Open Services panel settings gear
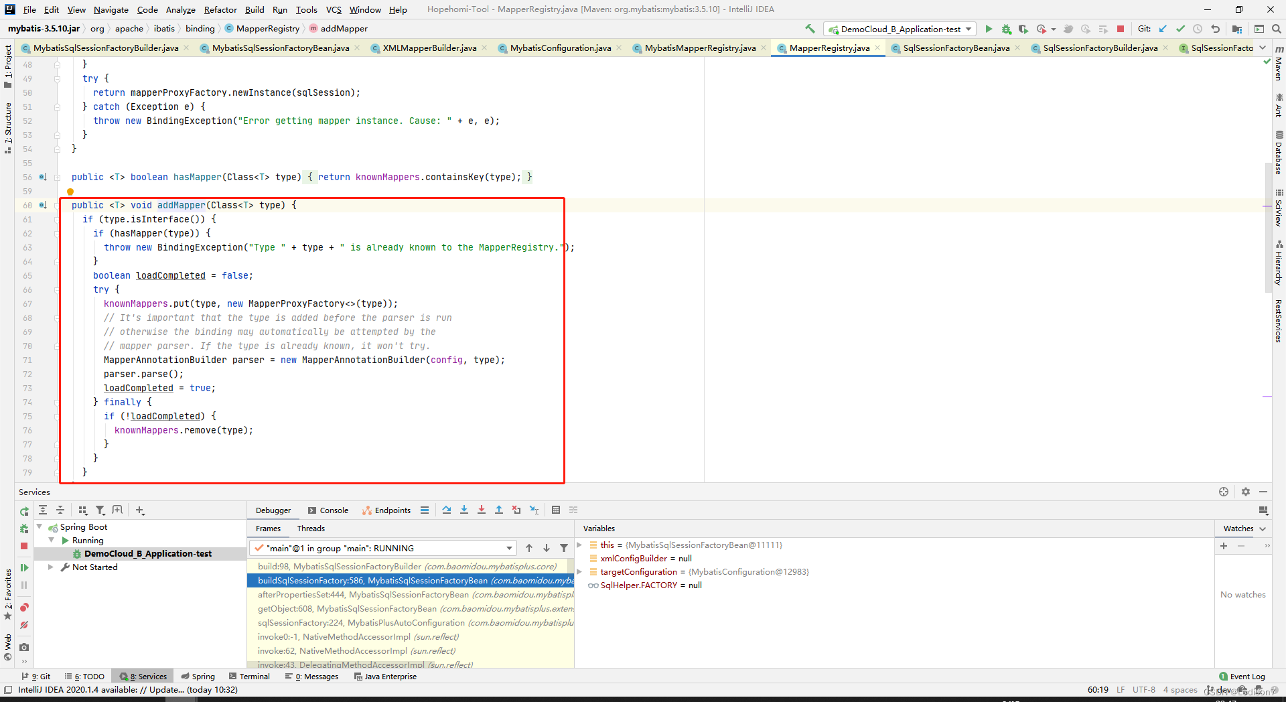1286x702 pixels. (x=1246, y=492)
